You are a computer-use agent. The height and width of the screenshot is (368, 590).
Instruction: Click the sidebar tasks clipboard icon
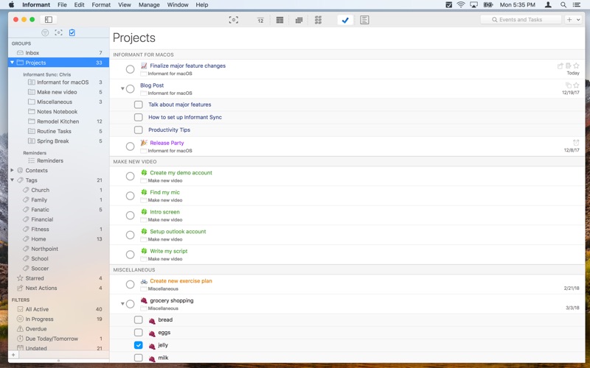point(72,32)
